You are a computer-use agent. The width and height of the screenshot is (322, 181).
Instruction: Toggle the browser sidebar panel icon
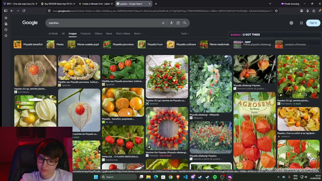[x=6, y=11]
